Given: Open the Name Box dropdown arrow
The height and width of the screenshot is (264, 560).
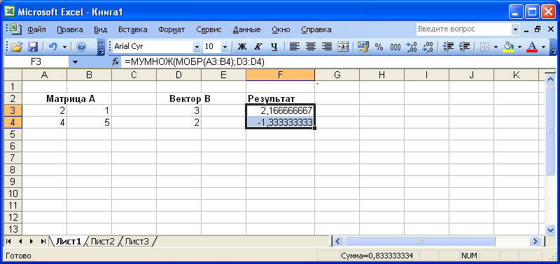Looking at the screenshot, I should (x=75, y=62).
